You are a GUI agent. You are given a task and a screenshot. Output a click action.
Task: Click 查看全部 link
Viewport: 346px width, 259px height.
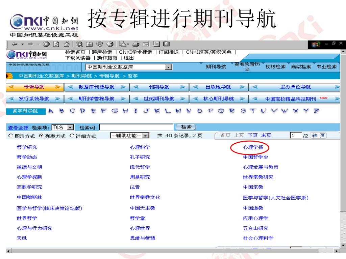[18, 128]
